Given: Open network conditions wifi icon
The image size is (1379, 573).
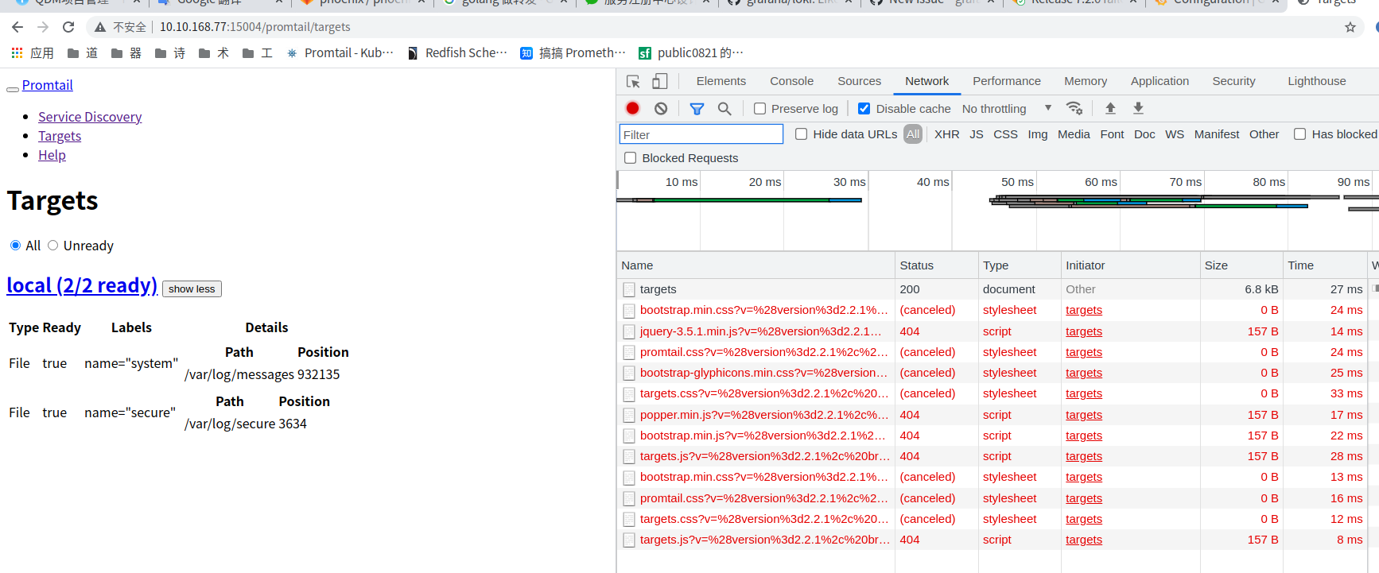Looking at the screenshot, I should tap(1074, 108).
